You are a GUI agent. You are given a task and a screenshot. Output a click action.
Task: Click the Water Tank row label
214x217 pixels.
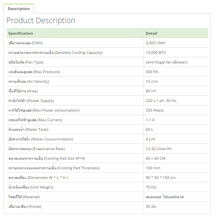tap(28, 130)
